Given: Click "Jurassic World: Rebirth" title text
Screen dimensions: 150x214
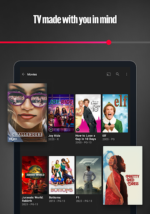Looking at the screenshot, I should pos(32,199).
